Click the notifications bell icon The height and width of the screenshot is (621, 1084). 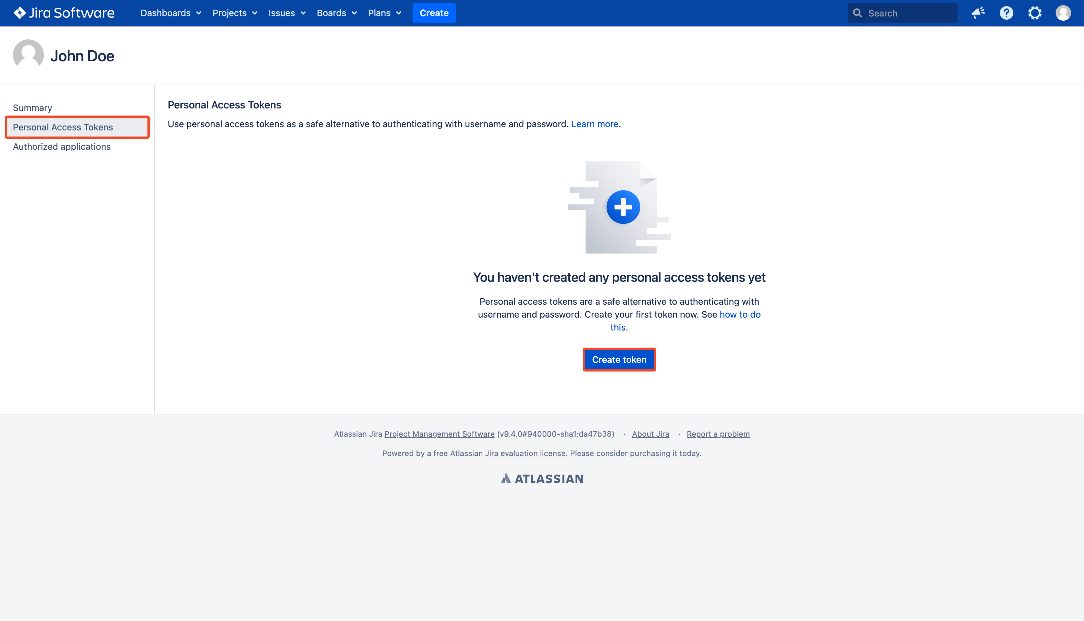978,13
